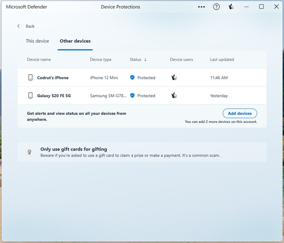284x243 pixels.
Task: Open the account profile avatar in title bar
Action: (231, 7)
